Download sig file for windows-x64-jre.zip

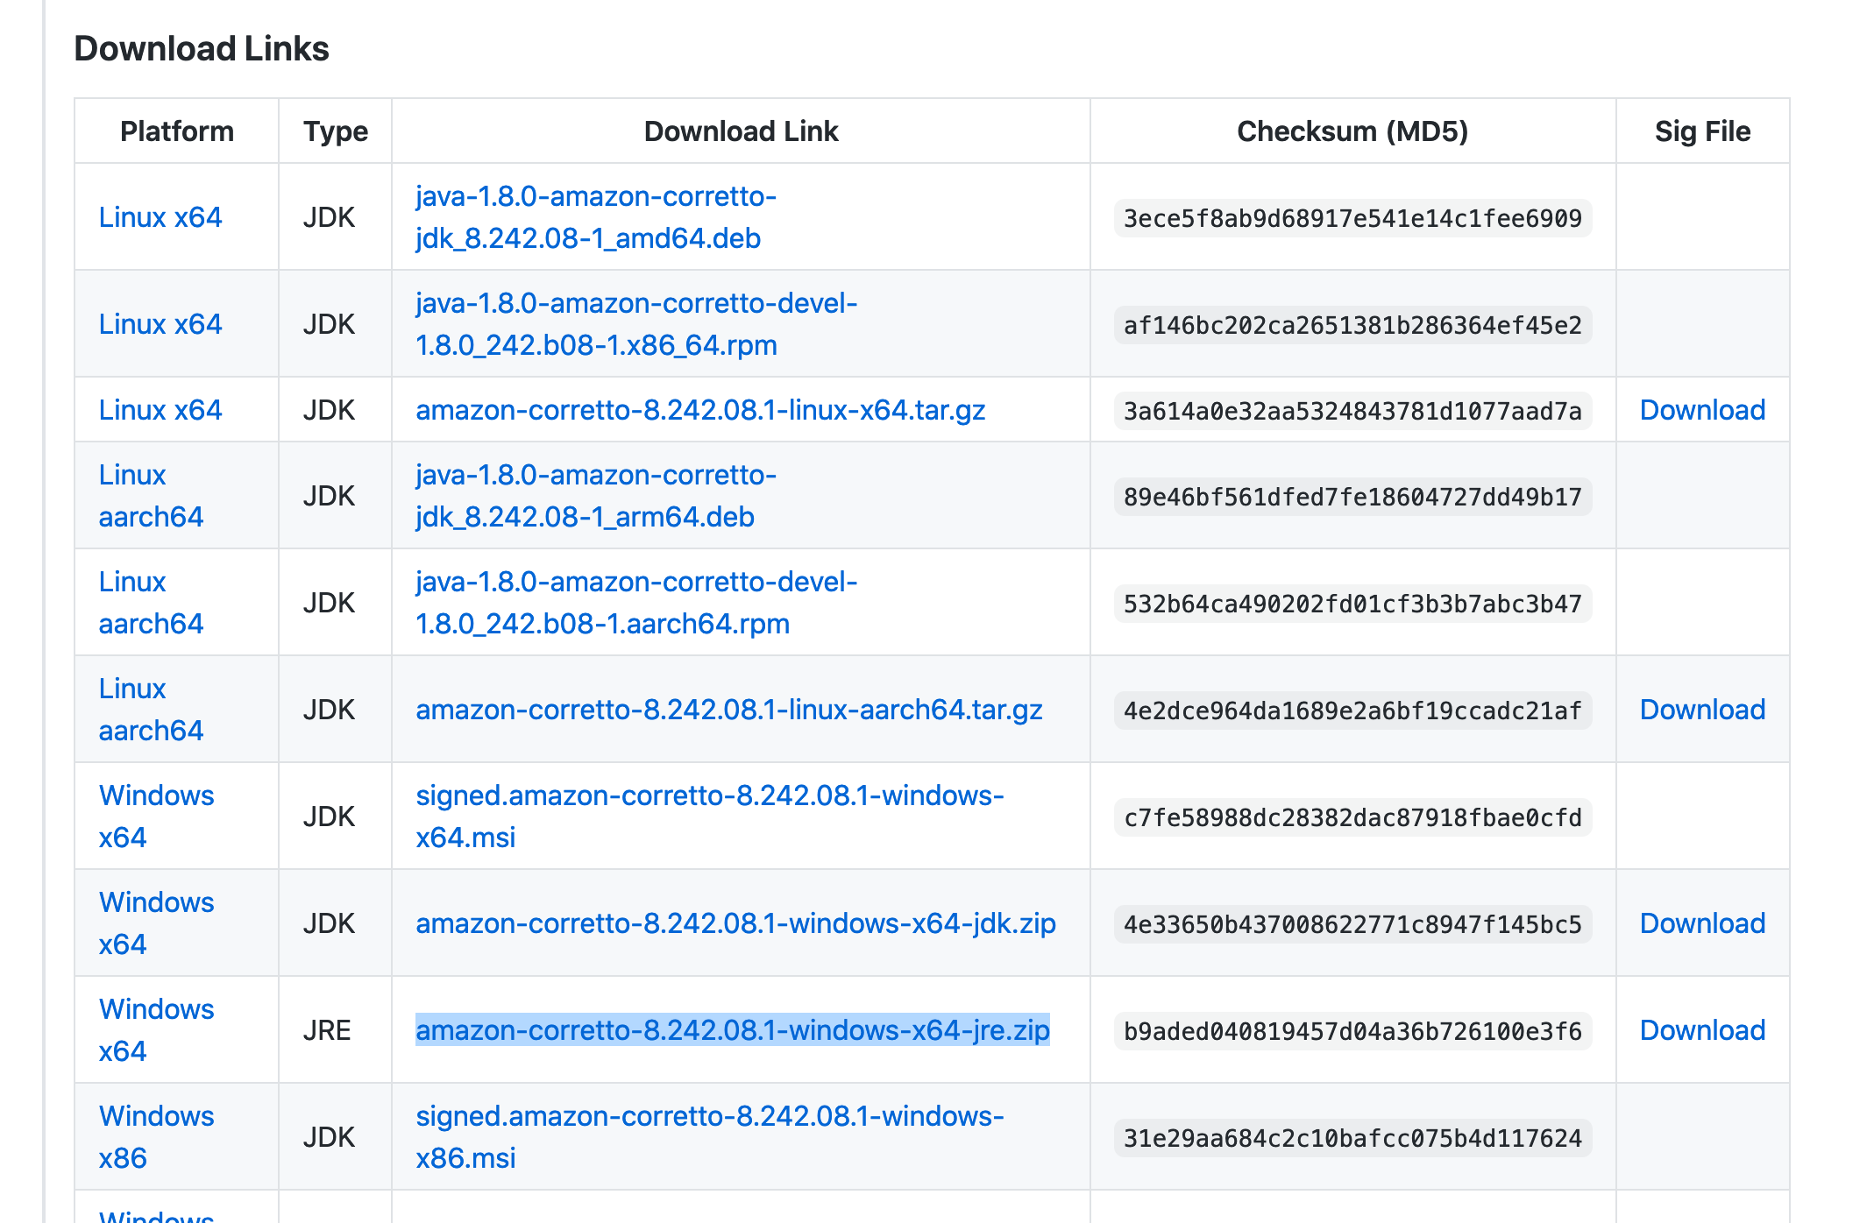[1701, 1030]
